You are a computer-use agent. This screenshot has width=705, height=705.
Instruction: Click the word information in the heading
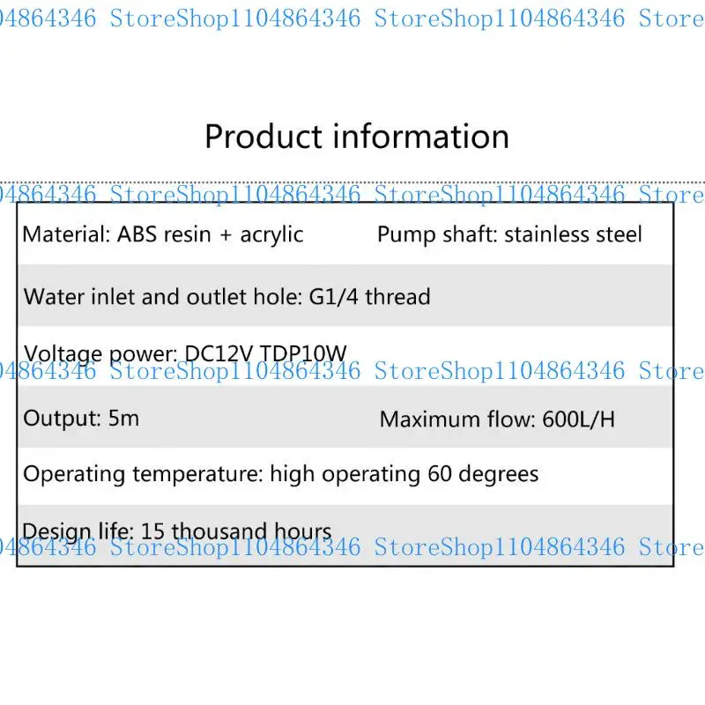click(x=421, y=137)
